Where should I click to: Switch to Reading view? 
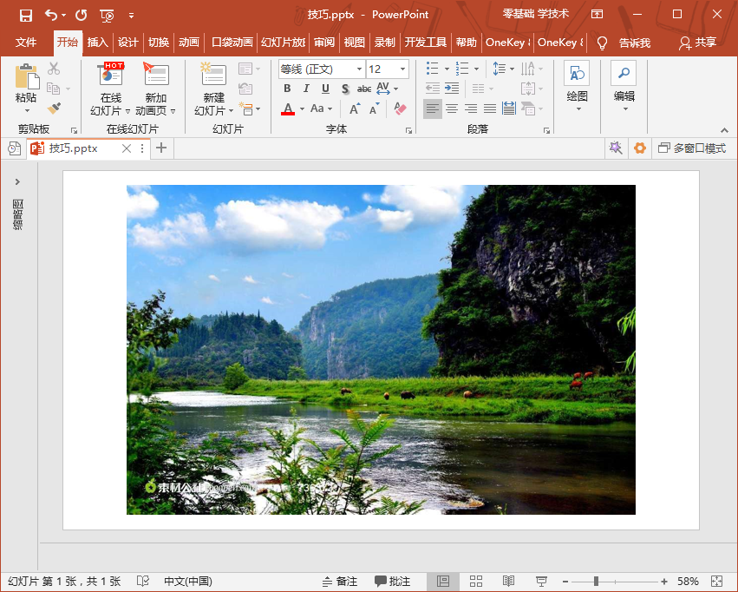click(508, 582)
